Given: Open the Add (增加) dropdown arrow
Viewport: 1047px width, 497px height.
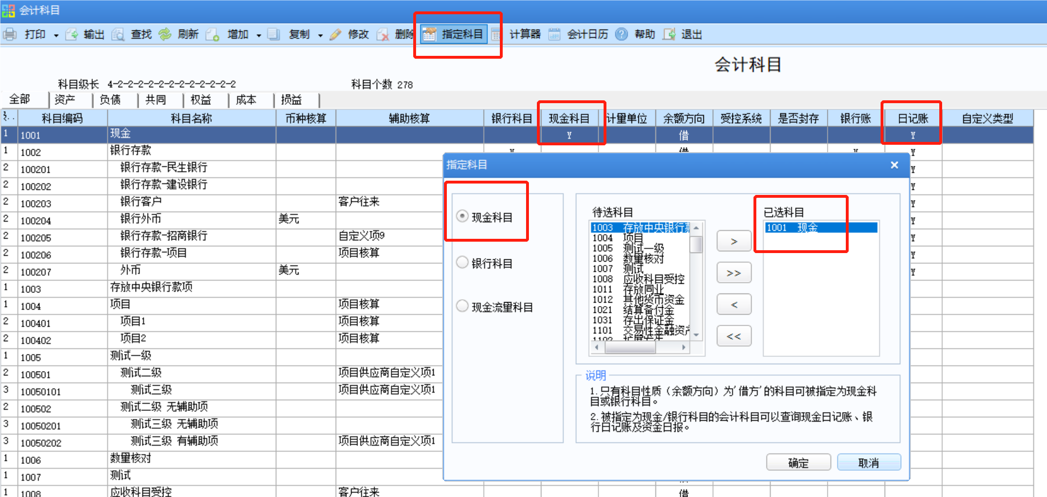Looking at the screenshot, I should 259,35.
